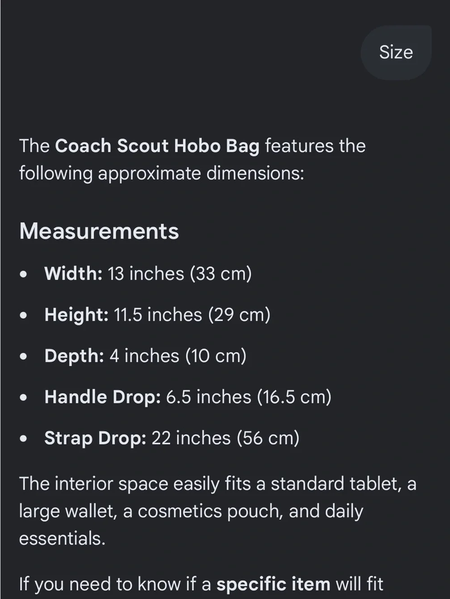
Task: Click the Measurements heading
Action: point(99,231)
